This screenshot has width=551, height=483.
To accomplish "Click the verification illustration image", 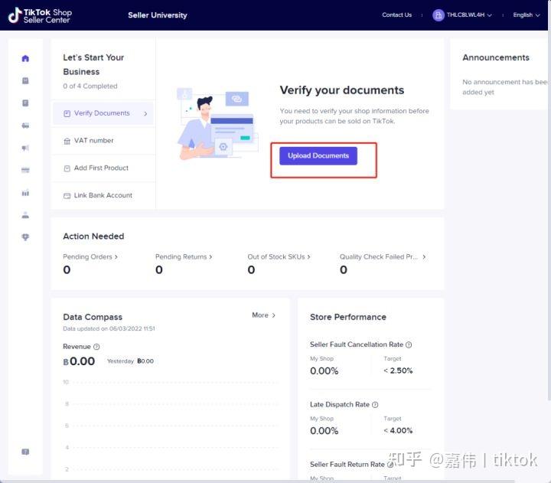I will click(217, 124).
